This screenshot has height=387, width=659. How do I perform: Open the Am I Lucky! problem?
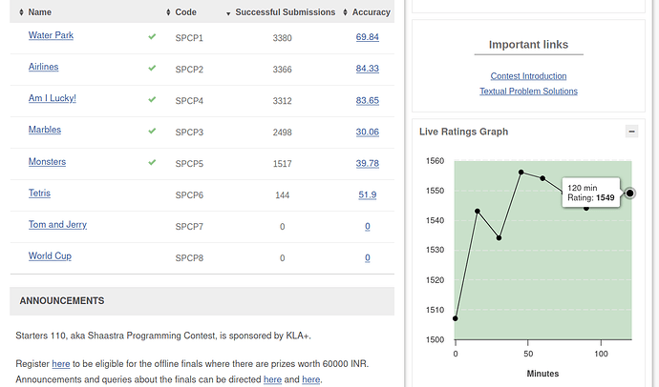click(53, 98)
